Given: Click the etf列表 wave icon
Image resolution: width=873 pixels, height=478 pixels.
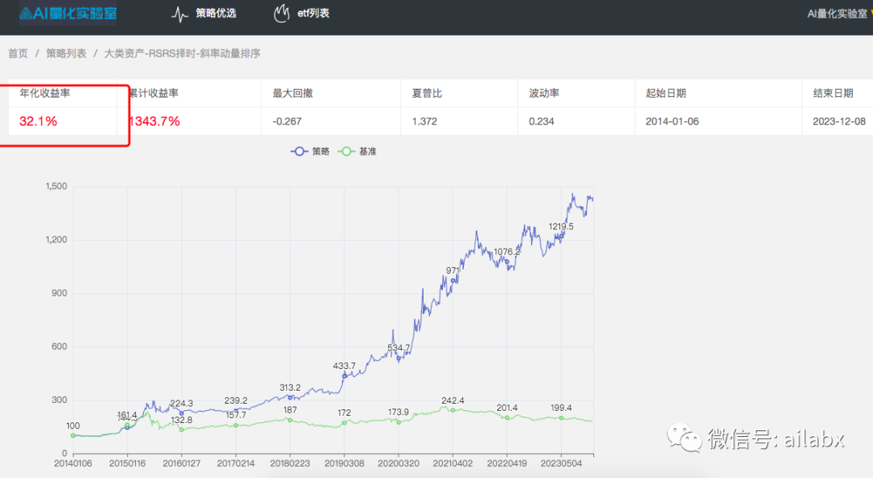Looking at the screenshot, I should coord(281,14).
